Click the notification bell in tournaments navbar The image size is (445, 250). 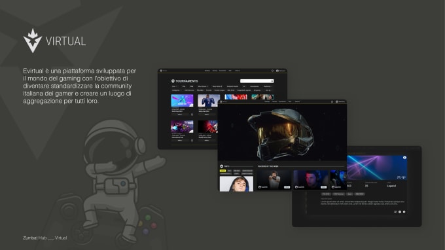[x=272, y=71]
